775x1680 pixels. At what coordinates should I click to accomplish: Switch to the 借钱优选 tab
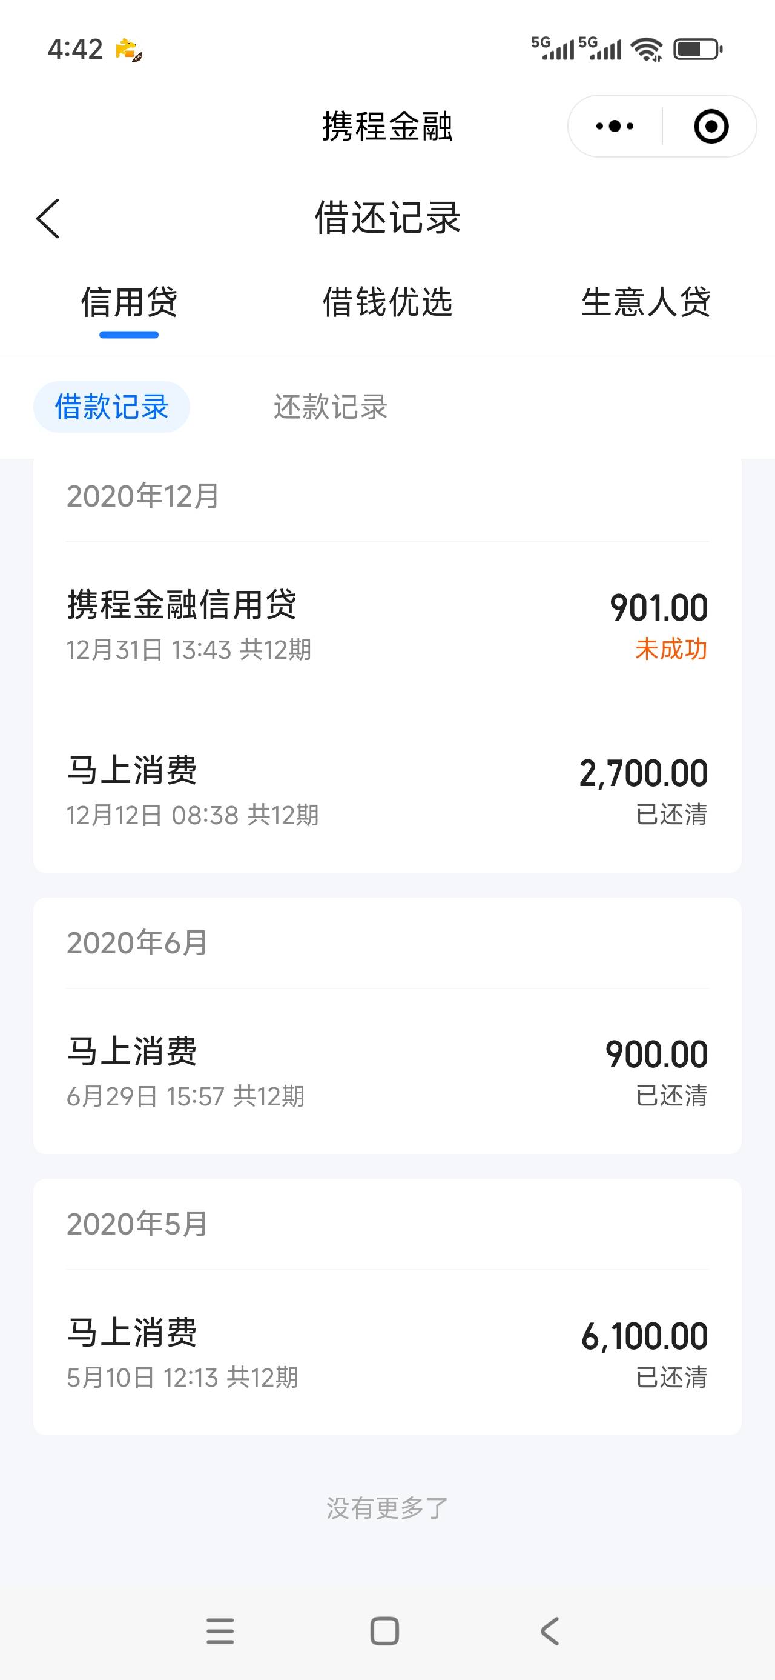(x=387, y=302)
